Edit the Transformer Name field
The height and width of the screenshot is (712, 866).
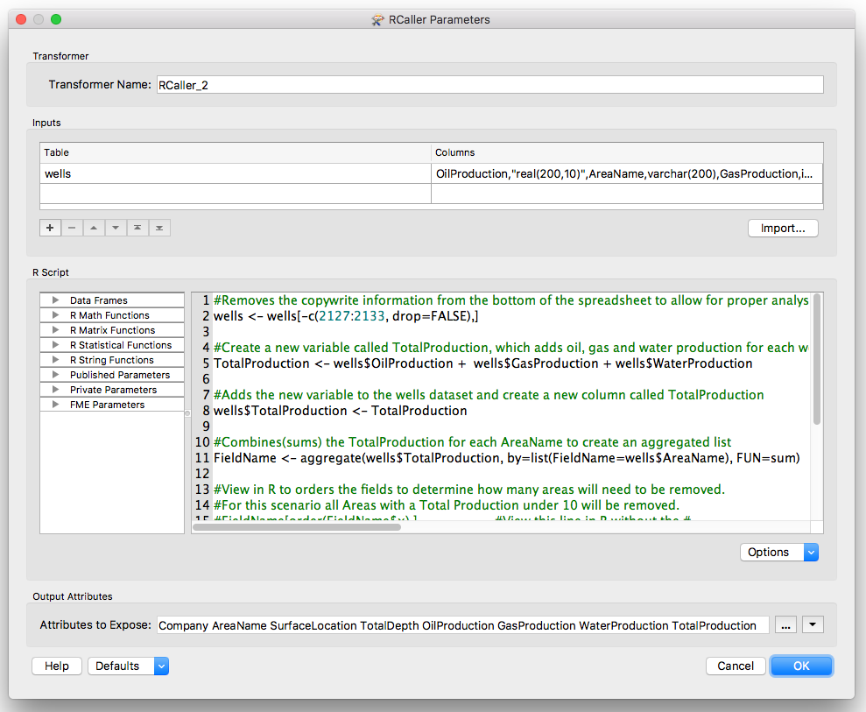tap(489, 85)
